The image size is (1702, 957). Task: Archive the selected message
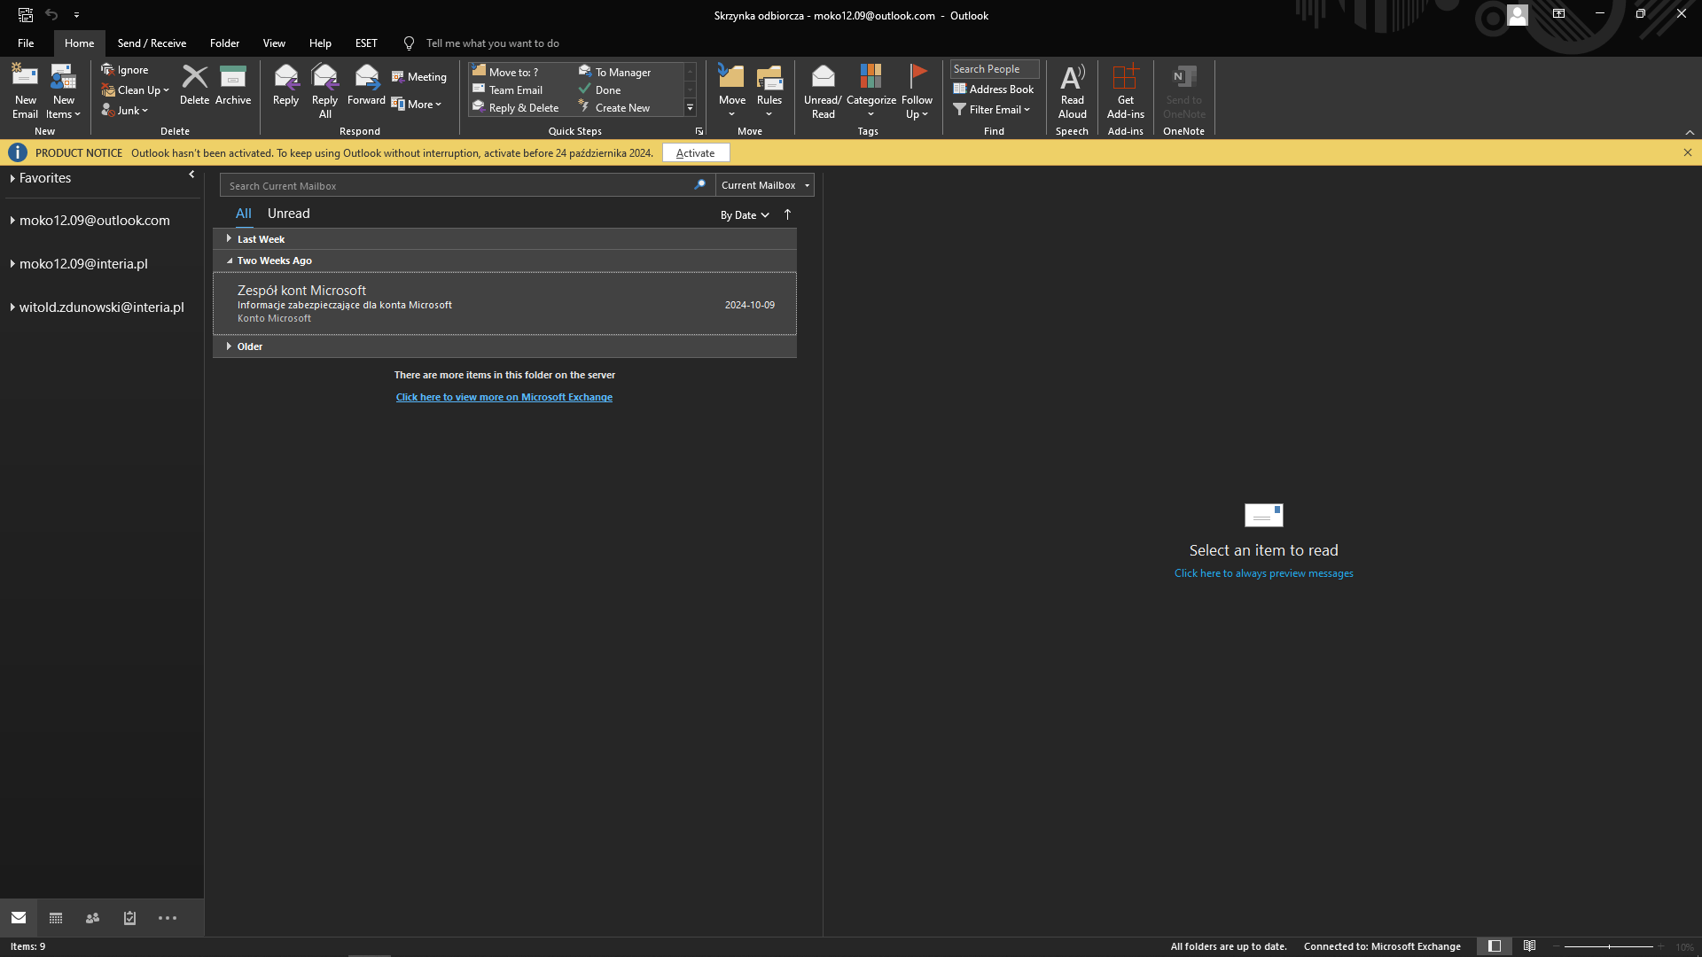coord(233,85)
